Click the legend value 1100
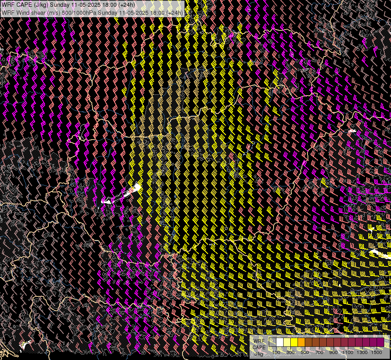The height and width of the screenshot is (360, 391). coord(348,352)
